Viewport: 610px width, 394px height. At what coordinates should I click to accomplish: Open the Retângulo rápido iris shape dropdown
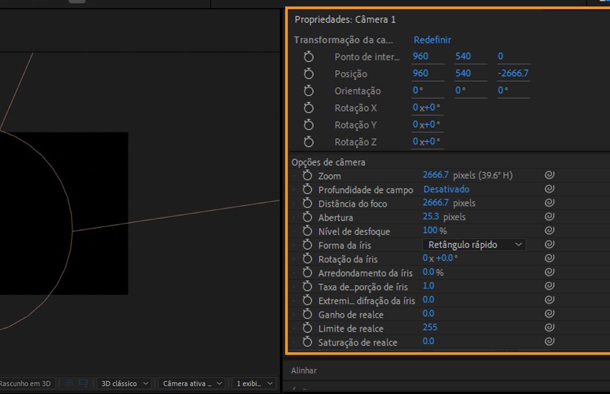pos(474,245)
